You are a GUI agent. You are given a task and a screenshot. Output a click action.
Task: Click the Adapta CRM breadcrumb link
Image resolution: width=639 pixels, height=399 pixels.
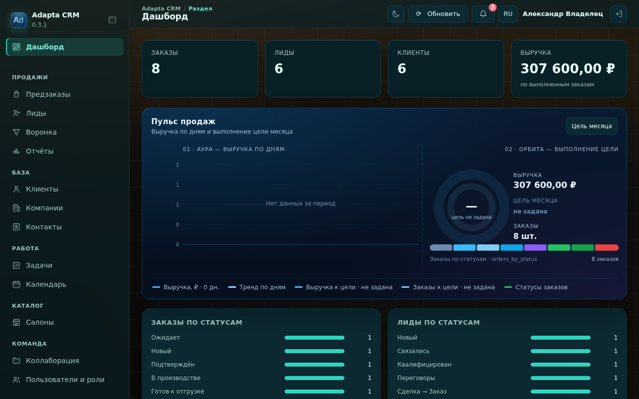(x=161, y=8)
